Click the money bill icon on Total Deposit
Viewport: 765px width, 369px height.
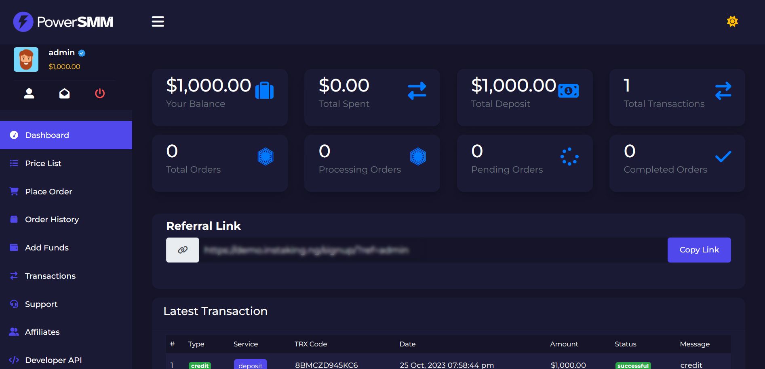[568, 91]
